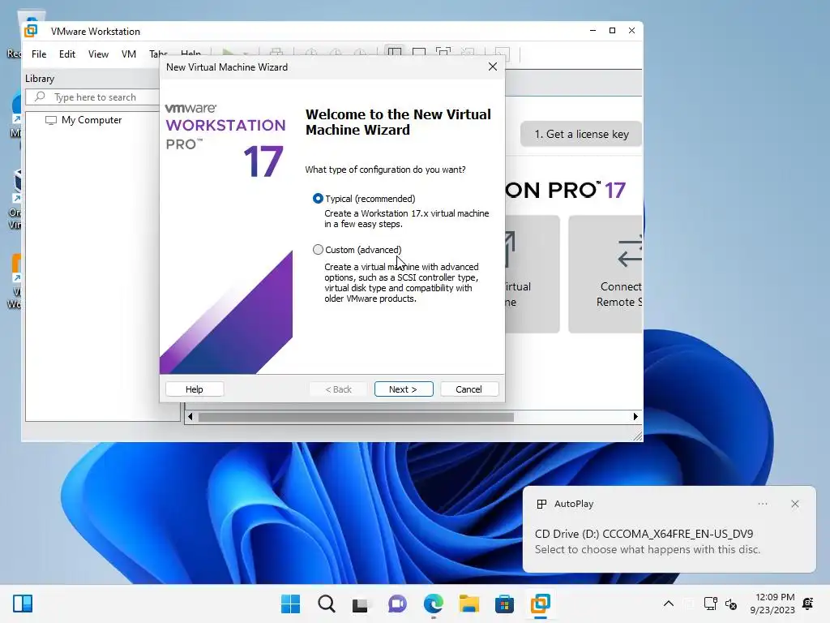This screenshot has height=623, width=830.
Task: Click the right arrow of the horizontal scrollbar
Action: click(x=635, y=417)
